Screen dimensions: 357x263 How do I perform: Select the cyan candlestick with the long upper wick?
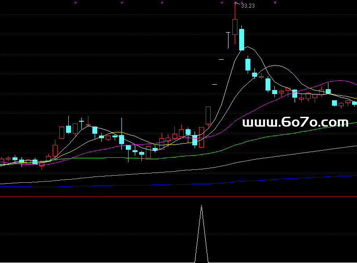pos(121,139)
